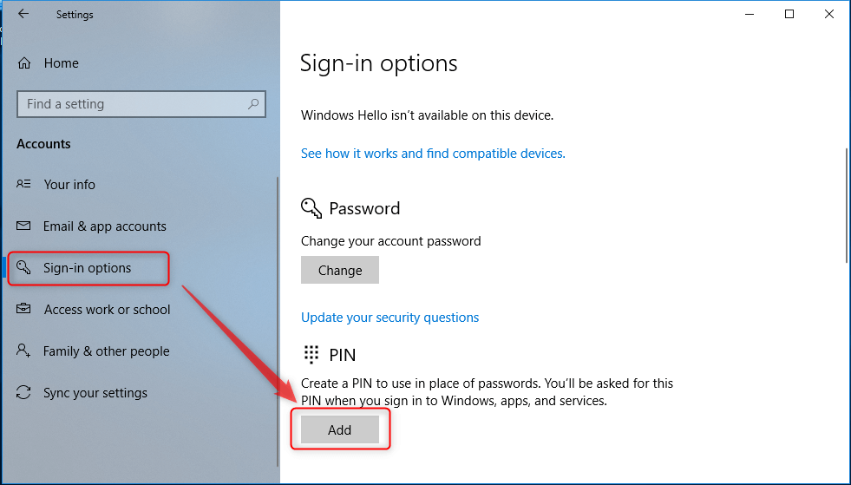Click Add button under PIN
851x485 pixels.
click(x=340, y=429)
